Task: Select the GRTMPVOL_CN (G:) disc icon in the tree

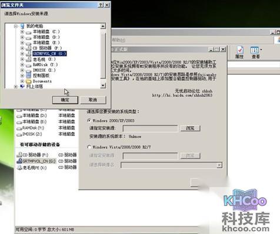Action: click(x=29, y=53)
